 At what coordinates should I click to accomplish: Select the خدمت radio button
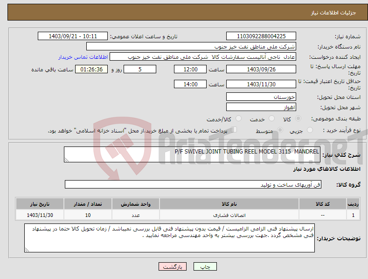click(x=271, y=119)
